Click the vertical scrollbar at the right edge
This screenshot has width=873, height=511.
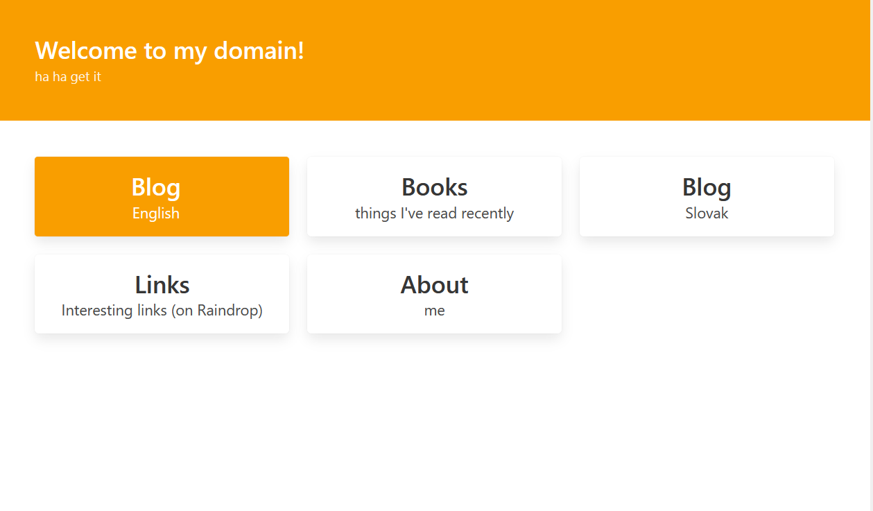(871, 277)
